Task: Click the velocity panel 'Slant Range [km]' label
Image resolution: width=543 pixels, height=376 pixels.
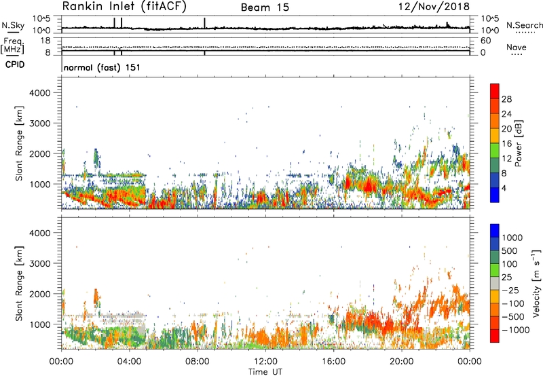Action: coord(19,283)
